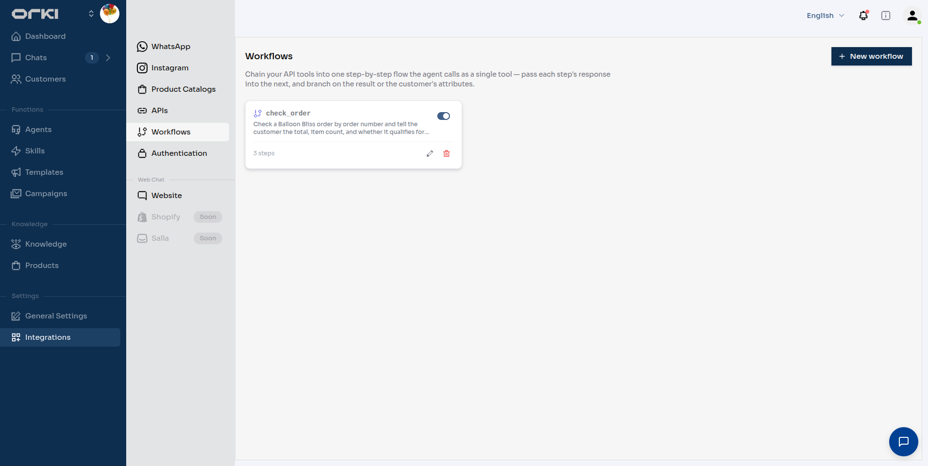Open the APIs section
The width and height of the screenshot is (928, 466).
pos(178,111)
